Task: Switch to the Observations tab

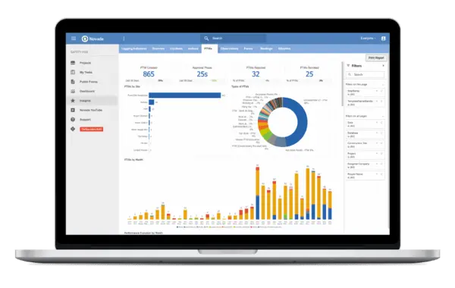Action: tap(229, 49)
